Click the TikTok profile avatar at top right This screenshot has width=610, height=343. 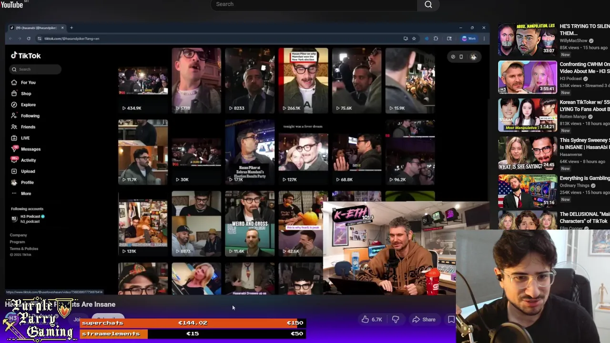[473, 57]
